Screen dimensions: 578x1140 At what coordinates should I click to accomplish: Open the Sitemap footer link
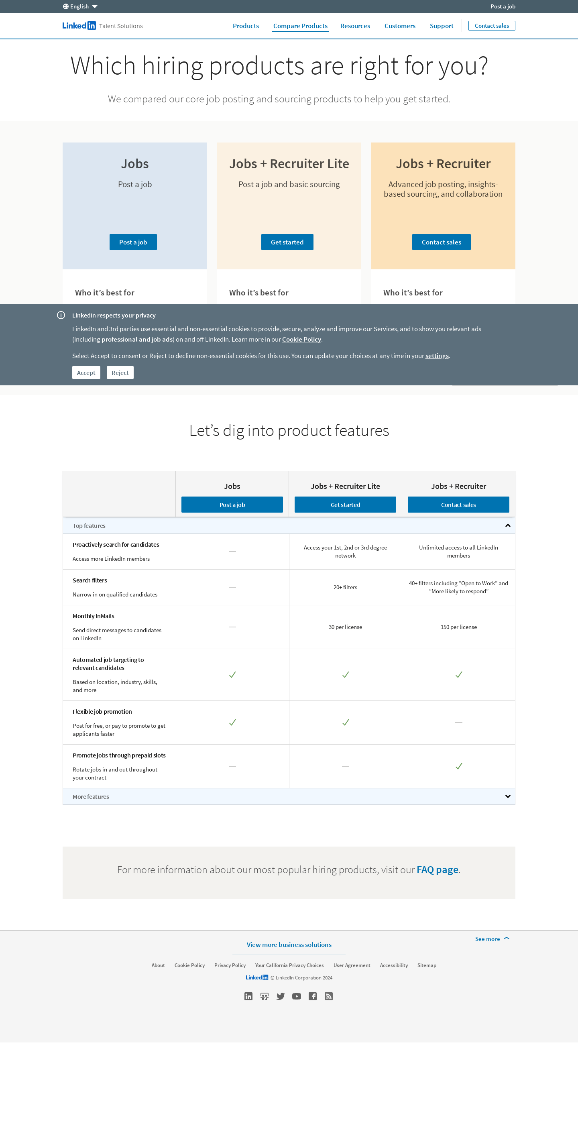(427, 965)
